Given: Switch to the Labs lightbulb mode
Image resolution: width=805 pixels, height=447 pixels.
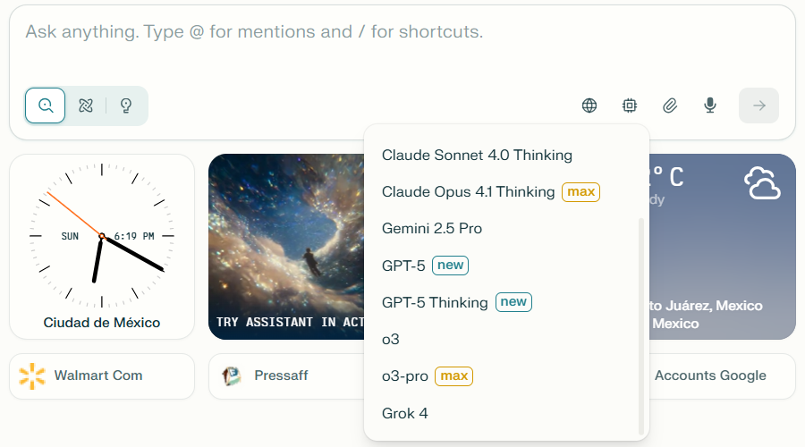Looking at the screenshot, I should [126, 105].
